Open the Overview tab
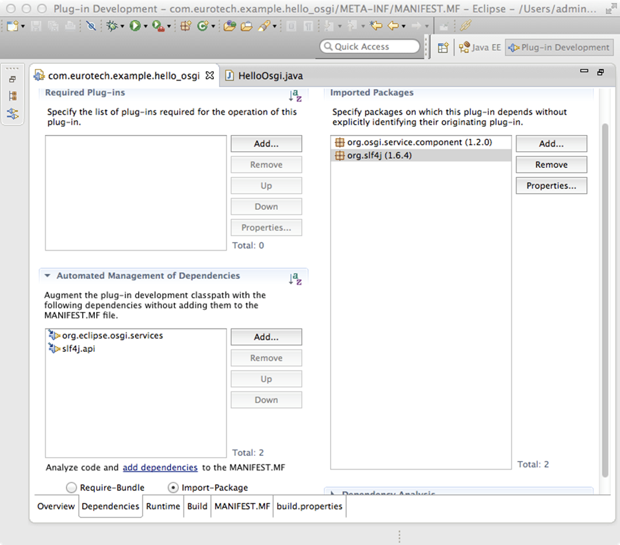The height and width of the screenshot is (545, 620). [x=56, y=506]
